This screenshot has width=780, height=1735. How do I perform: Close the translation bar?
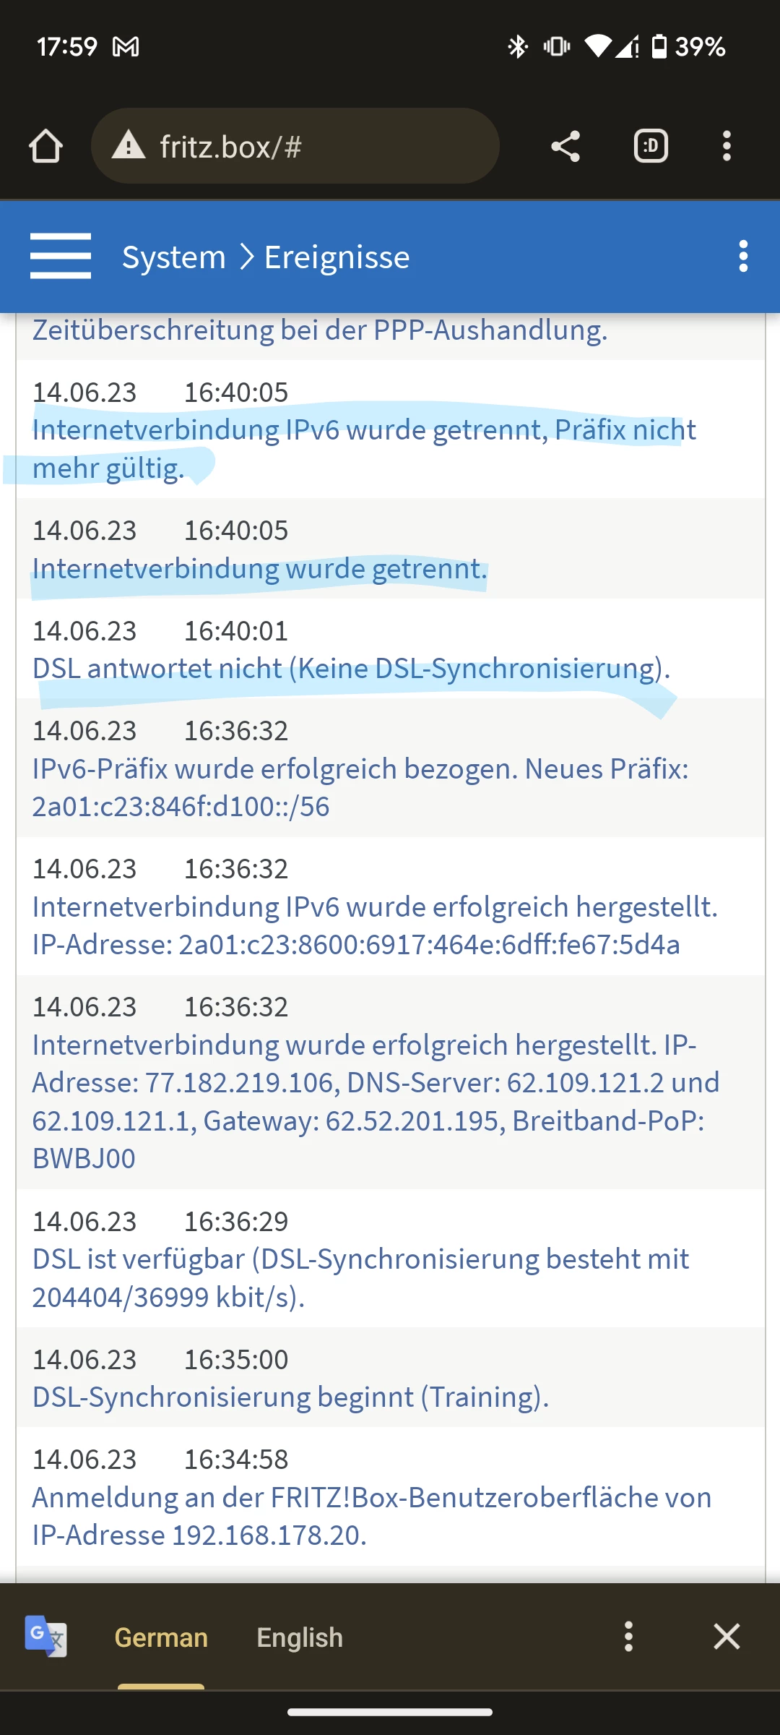coord(727,1636)
